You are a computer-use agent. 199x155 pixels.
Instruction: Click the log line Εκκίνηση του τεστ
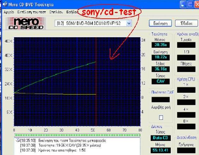pyautogui.click(x=63, y=141)
